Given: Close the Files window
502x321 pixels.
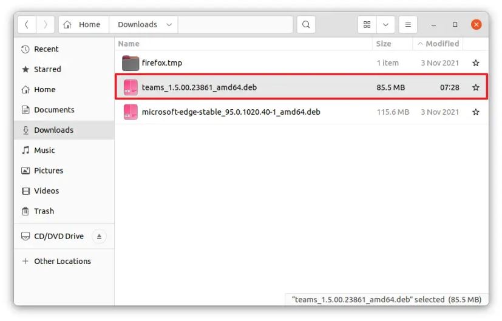Looking at the screenshot, I should click(477, 25).
